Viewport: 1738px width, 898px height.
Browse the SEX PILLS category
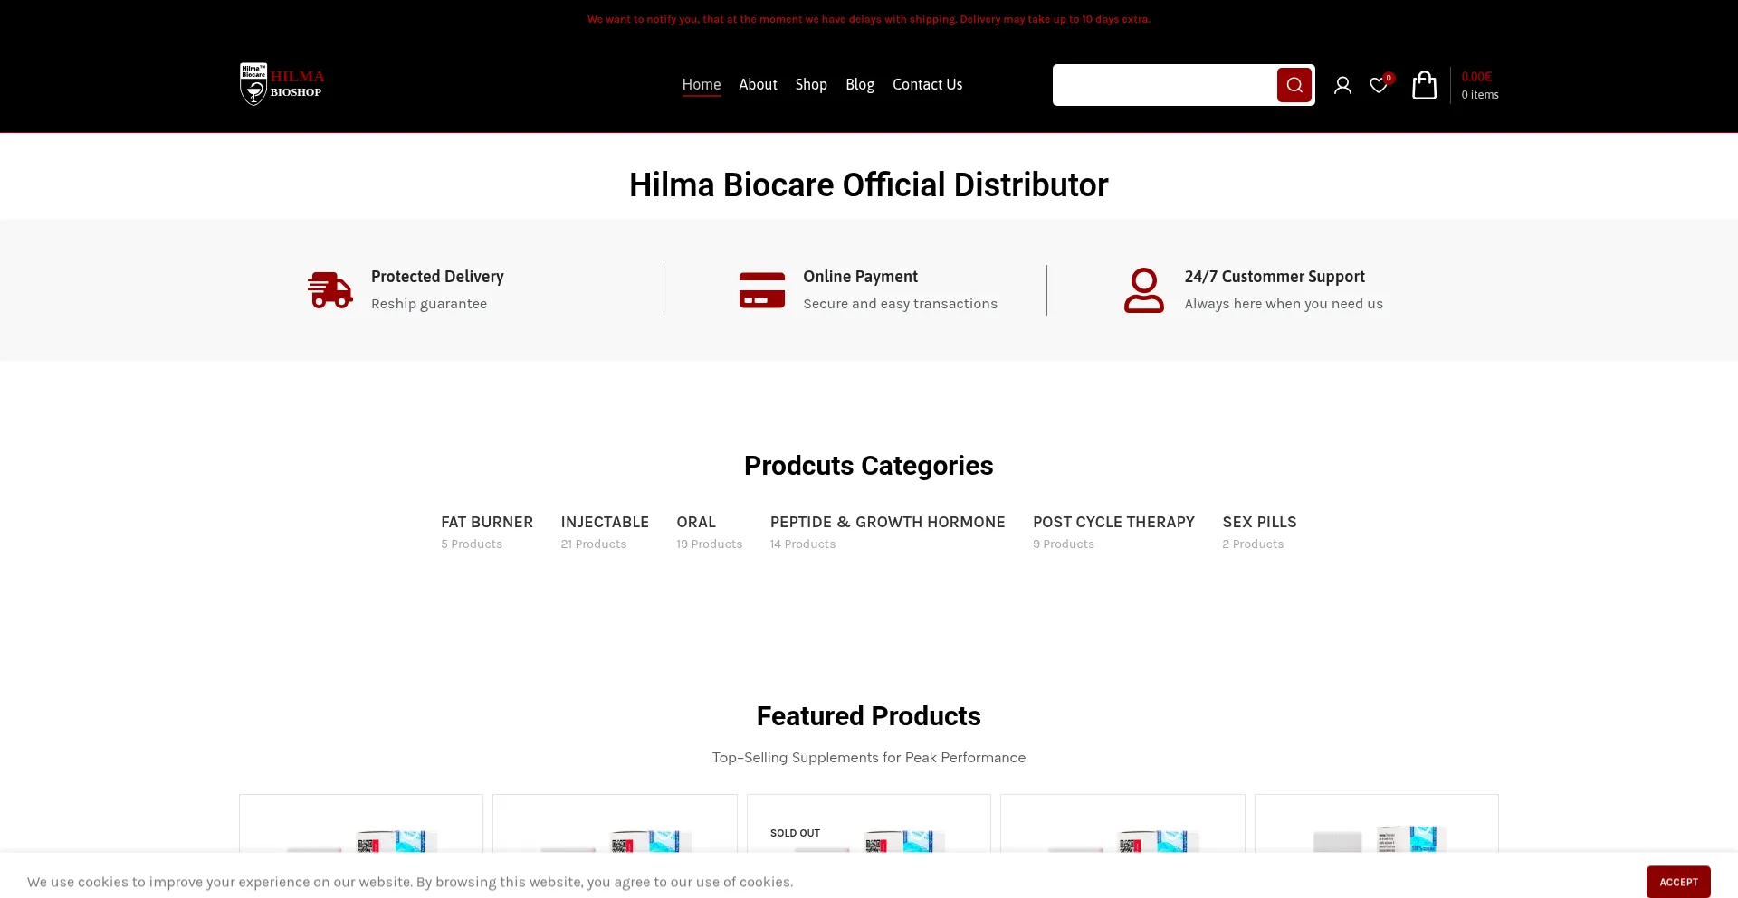pos(1259,522)
